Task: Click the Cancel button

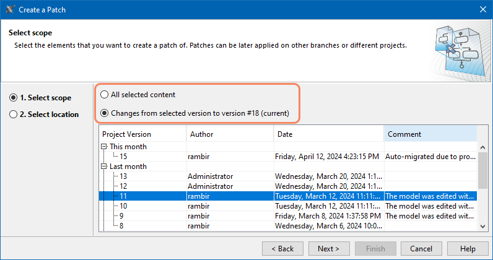Action: pyautogui.click(x=421, y=249)
